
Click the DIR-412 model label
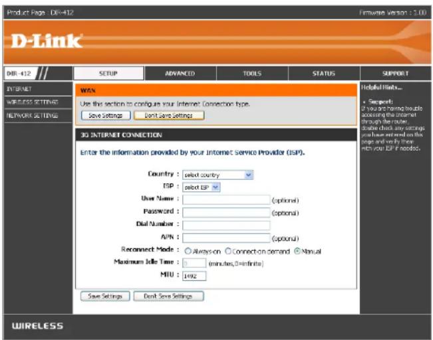[x=19, y=74]
